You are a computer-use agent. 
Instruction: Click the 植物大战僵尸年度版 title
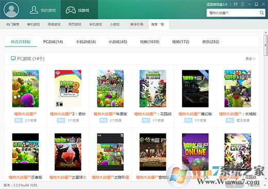pyautogui.click(x=110, y=114)
